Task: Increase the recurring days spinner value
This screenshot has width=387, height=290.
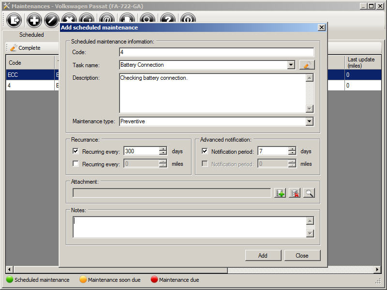Action: point(163,149)
